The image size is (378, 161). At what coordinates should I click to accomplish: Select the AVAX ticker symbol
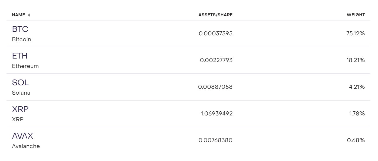coord(22,136)
